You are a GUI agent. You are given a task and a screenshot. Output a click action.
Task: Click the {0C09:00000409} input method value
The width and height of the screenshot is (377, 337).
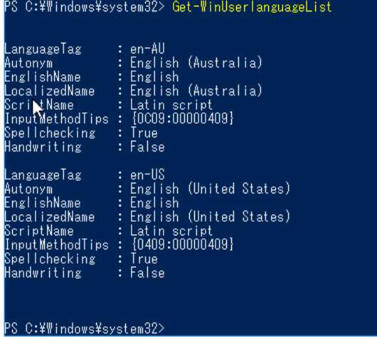pyautogui.click(x=182, y=119)
